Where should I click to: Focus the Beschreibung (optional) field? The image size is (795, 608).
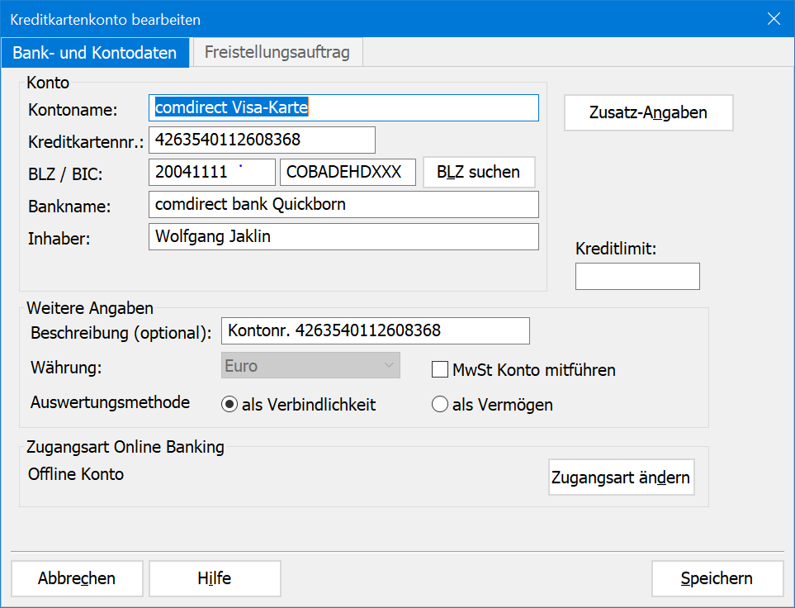coord(376,331)
